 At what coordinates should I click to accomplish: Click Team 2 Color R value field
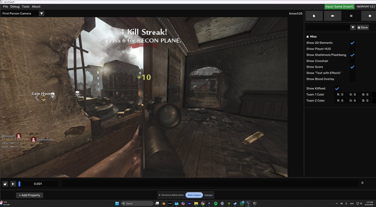click(x=340, y=101)
